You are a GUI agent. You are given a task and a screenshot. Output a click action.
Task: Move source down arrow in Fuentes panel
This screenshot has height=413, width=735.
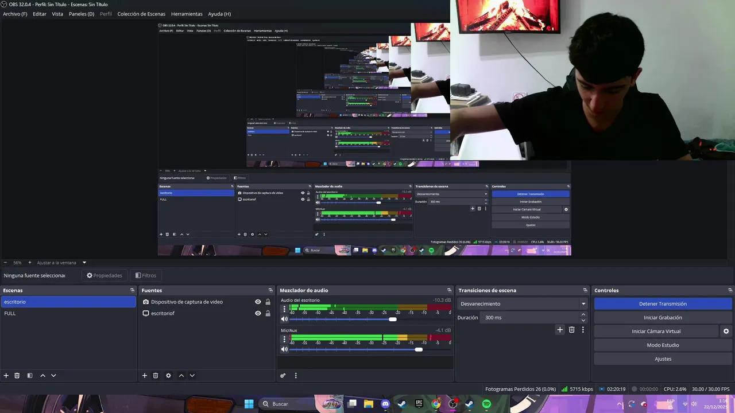[x=192, y=376]
